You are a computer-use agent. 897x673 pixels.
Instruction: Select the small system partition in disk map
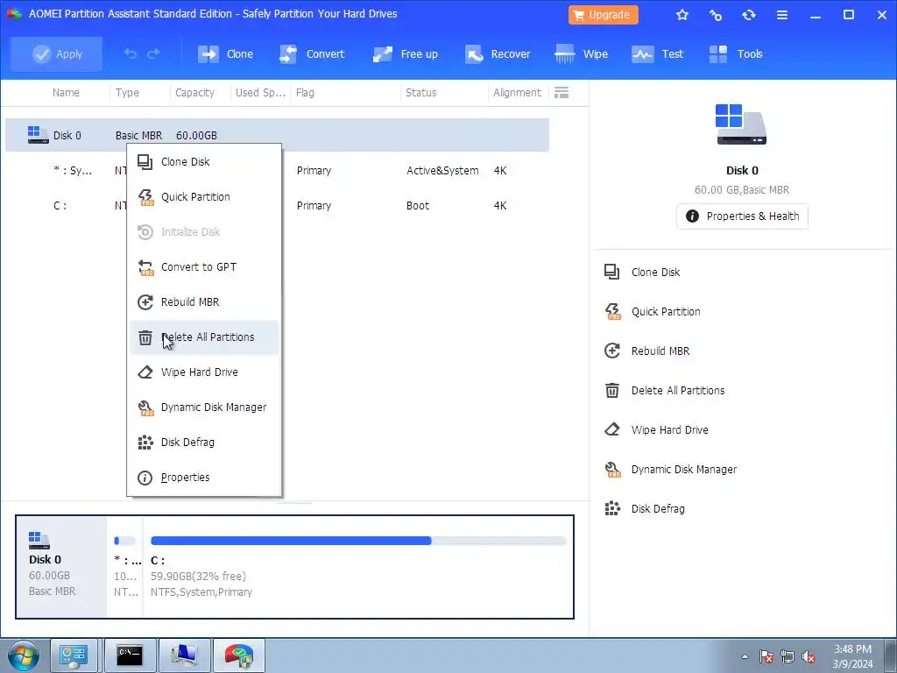[125, 567]
